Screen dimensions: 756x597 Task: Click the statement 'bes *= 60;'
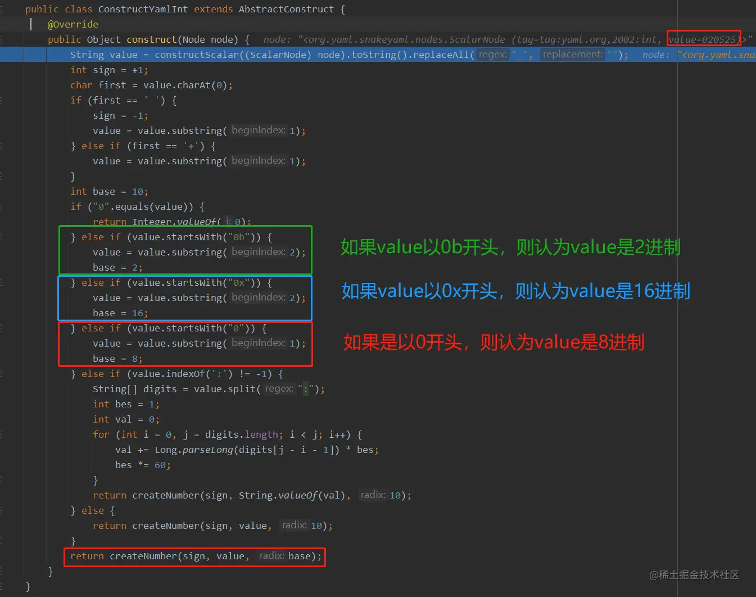[x=143, y=465]
